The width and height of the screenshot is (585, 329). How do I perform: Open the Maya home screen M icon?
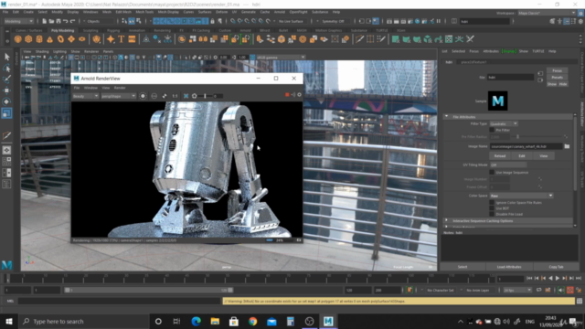[6, 265]
